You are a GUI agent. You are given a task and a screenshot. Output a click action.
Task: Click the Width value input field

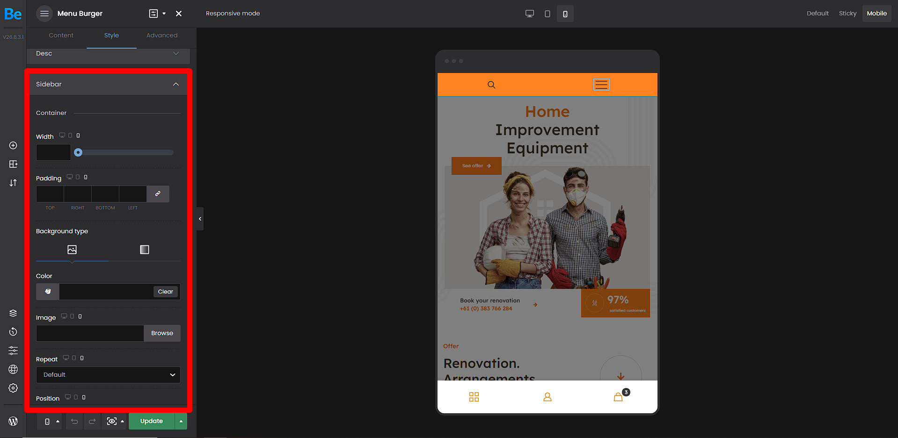pyautogui.click(x=53, y=152)
